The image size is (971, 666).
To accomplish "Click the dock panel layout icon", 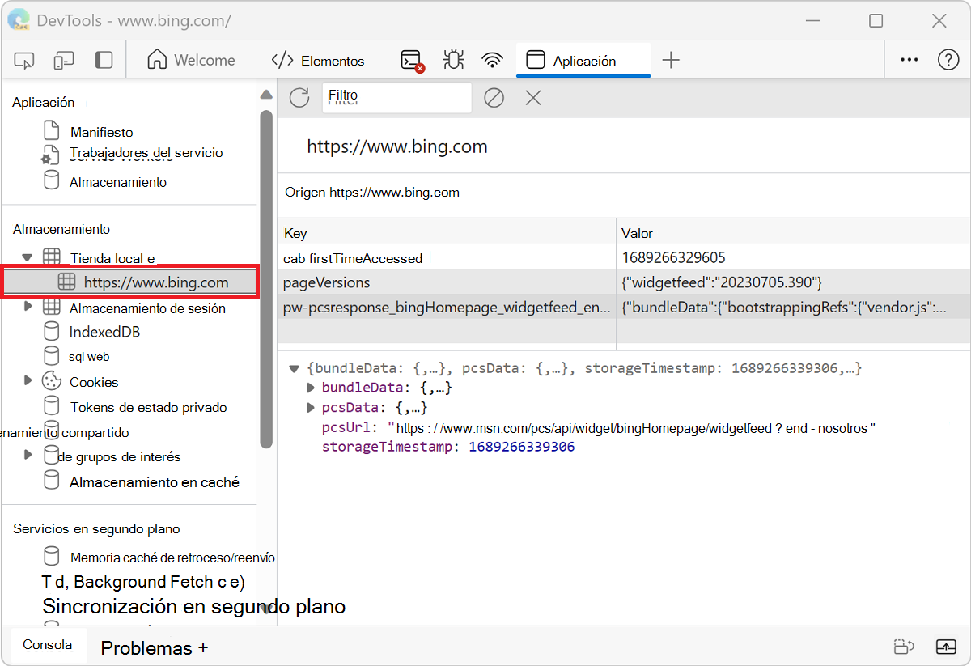I will click(103, 59).
